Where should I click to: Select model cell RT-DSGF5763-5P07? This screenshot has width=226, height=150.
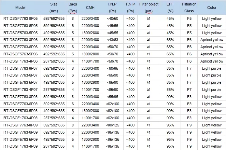(20, 82)
